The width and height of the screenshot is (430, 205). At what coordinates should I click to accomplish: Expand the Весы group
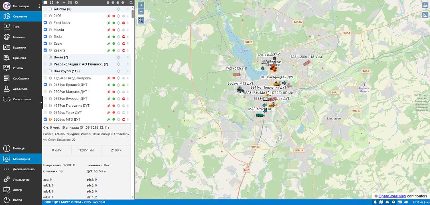point(50,58)
